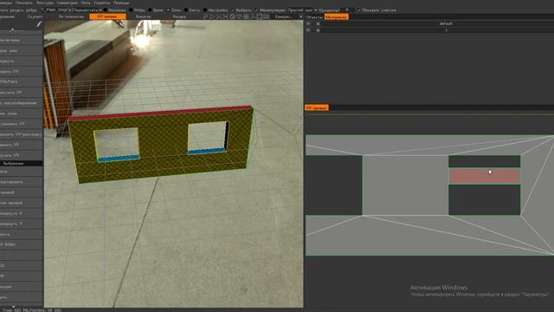This screenshot has height=312, width=554.
Task: Open the Материалы panel tab
Action: tap(337, 17)
